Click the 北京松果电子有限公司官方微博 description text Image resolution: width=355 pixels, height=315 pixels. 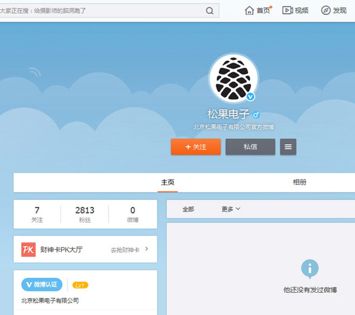point(234,127)
